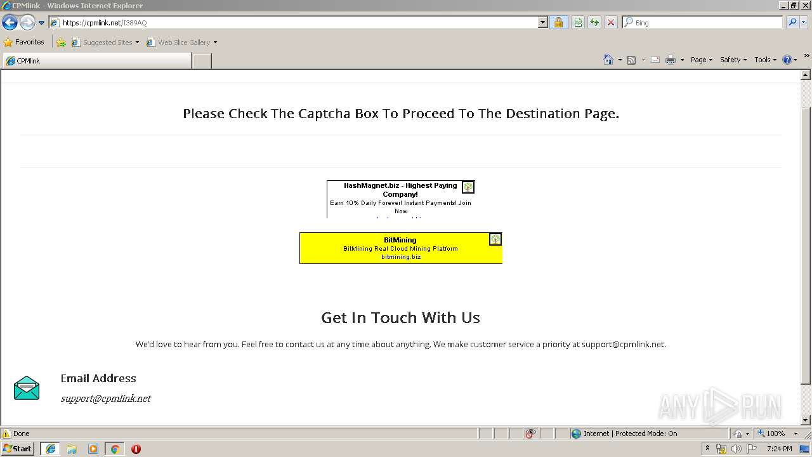
Task: Show hidden system tray icons arrow
Action: click(x=707, y=449)
